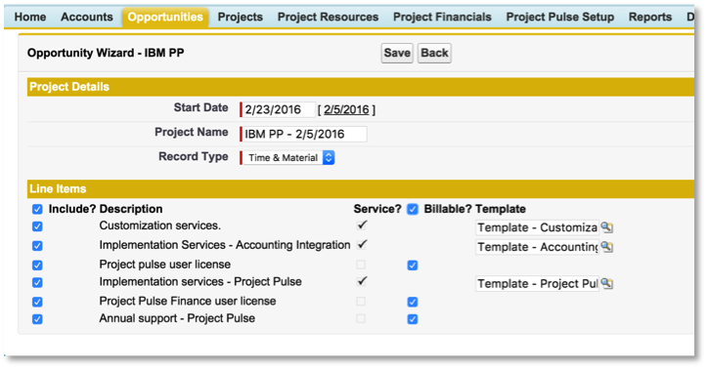708x369 pixels.
Task: Open the Reports tab
Action: click(x=650, y=18)
